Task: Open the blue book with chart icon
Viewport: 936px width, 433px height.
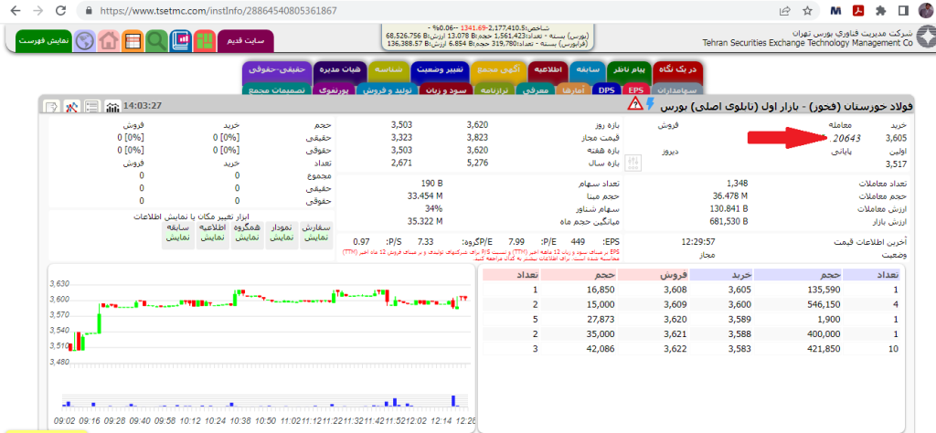Action: (180, 40)
